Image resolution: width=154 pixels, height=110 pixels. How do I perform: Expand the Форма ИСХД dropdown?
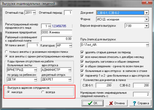(x=146, y=19)
